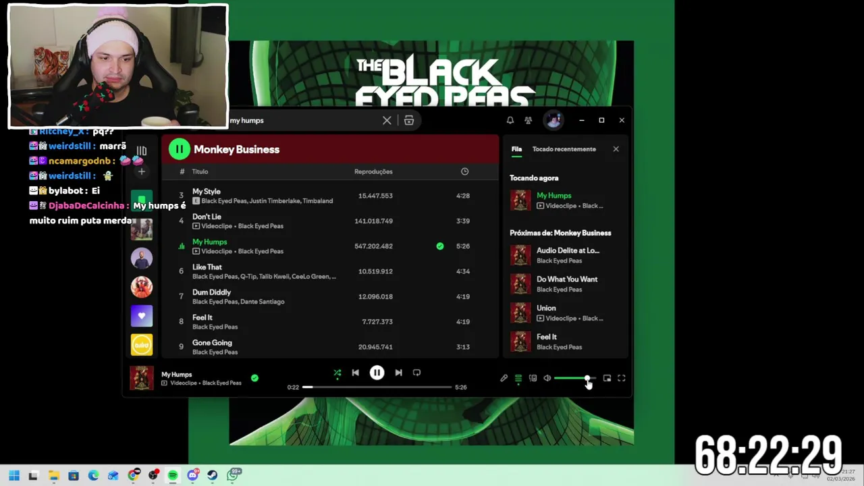This screenshot has width=864, height=486.
Task: Click My Humps under Tocando agora
Action: coord(553,196)
